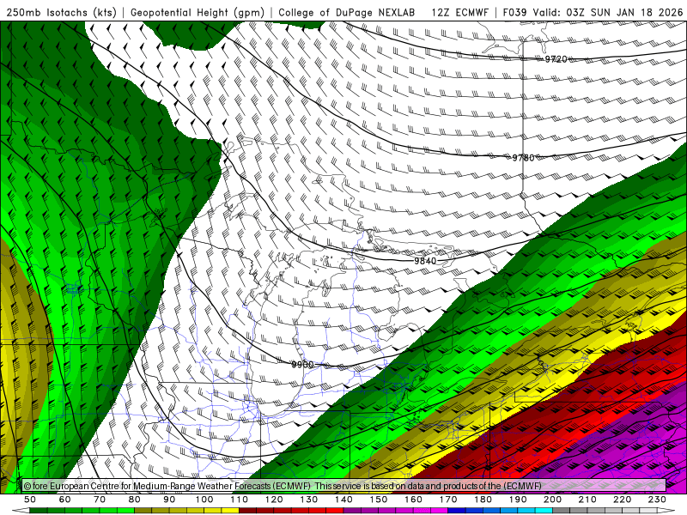Screen dimensions: 687x515
Task: Click the 100 label on the color scale
Action: point(204,500)
